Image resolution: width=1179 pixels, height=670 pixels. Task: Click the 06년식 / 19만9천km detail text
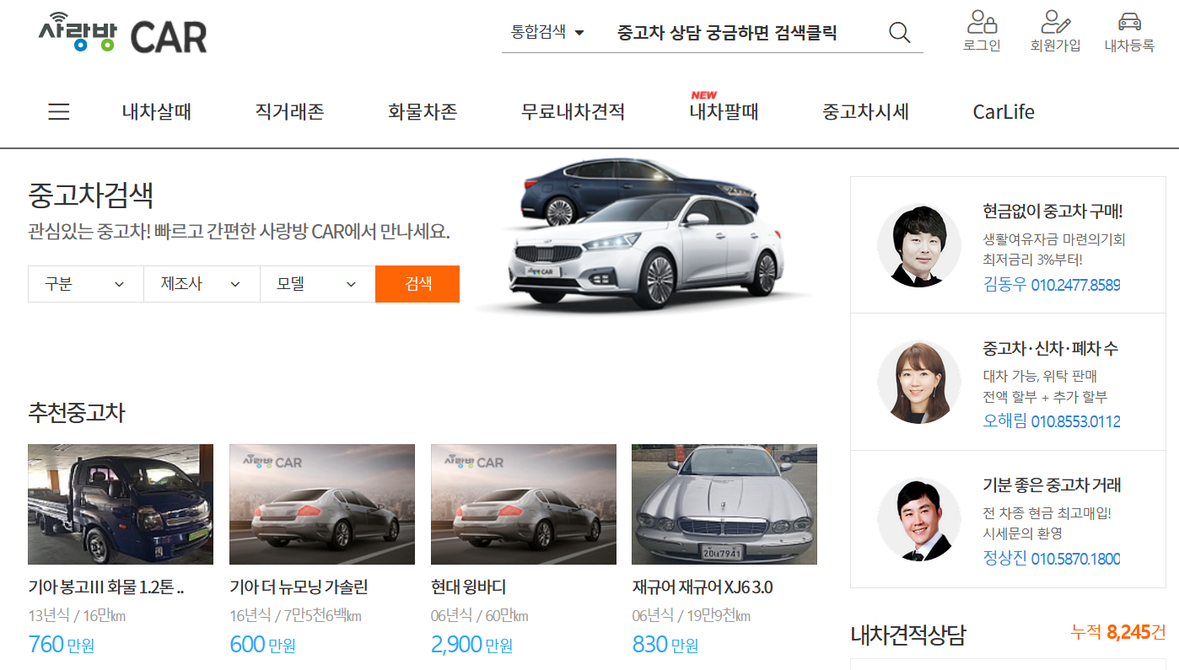point(691,616)
